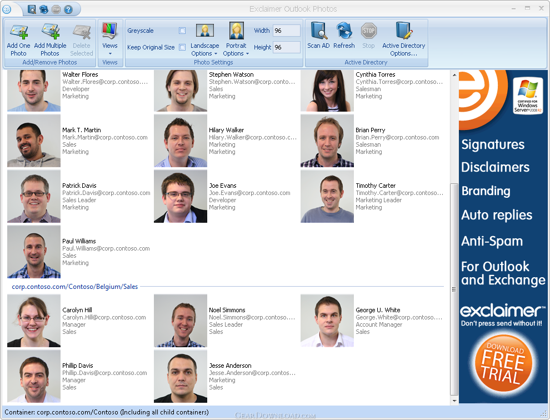Click the window resize grip in status bar
This screenshot has width=550, height=420.
point(544,414)
